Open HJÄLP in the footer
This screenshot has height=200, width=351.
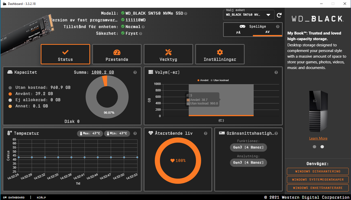click(41, 197)
